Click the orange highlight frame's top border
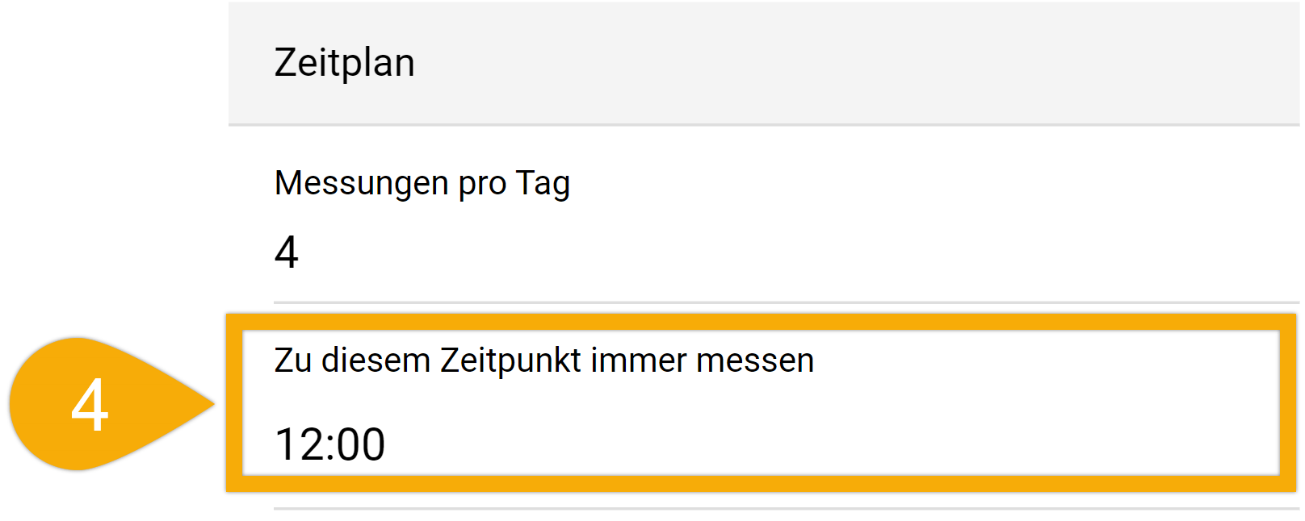 tap(761, 322)
